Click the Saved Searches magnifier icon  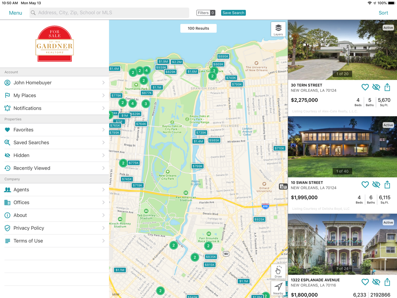pos(8,142)
